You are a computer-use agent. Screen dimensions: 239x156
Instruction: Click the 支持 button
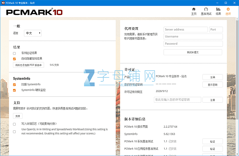tap(18, 116)
